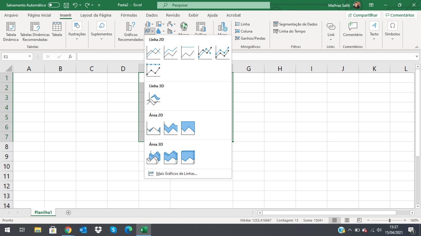421x236 pixels.
Task: Click the Save icon in title bar
Action: (x=66, y=5)
